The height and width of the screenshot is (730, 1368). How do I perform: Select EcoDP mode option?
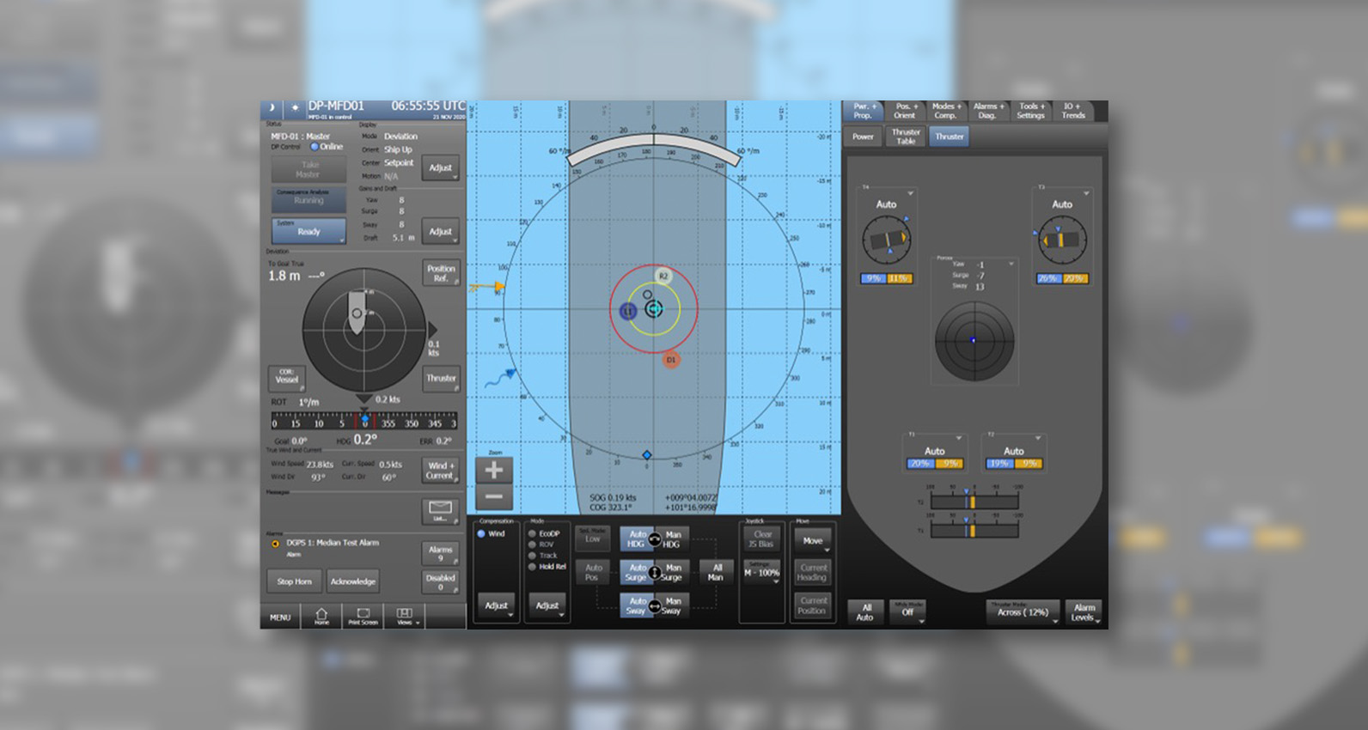(533, 534)
